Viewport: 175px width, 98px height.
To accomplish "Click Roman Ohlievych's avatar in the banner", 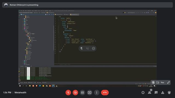I will [x=6, y=5].
